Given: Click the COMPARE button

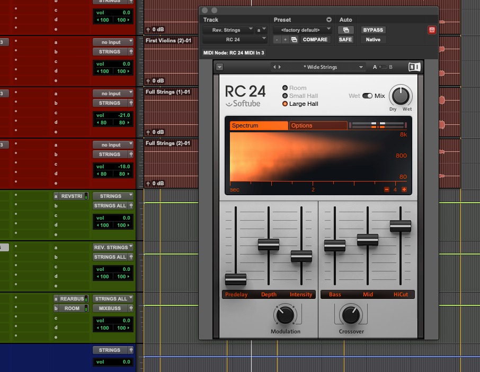Looking at the screenshot, I should tap(315, 40).
